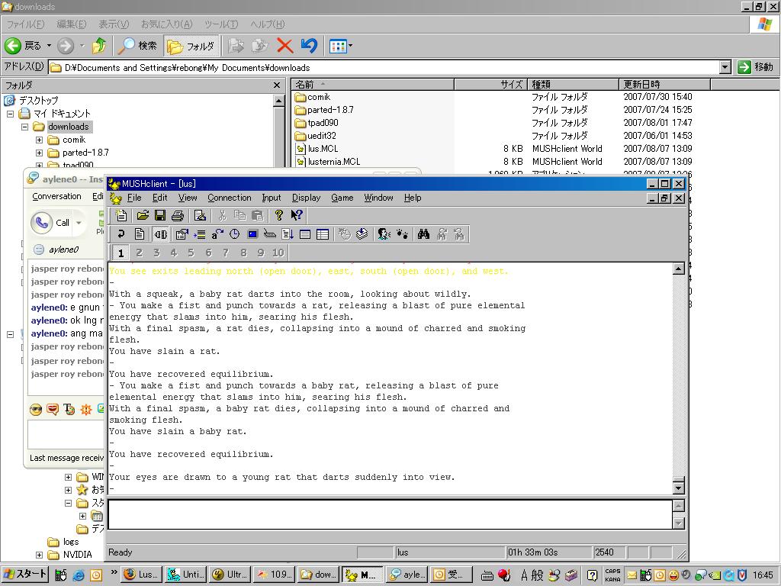781x586 pixels.
Task: Click the Print icon in MUSHclient
Action: pyautogui.click(x=178, y=215)
